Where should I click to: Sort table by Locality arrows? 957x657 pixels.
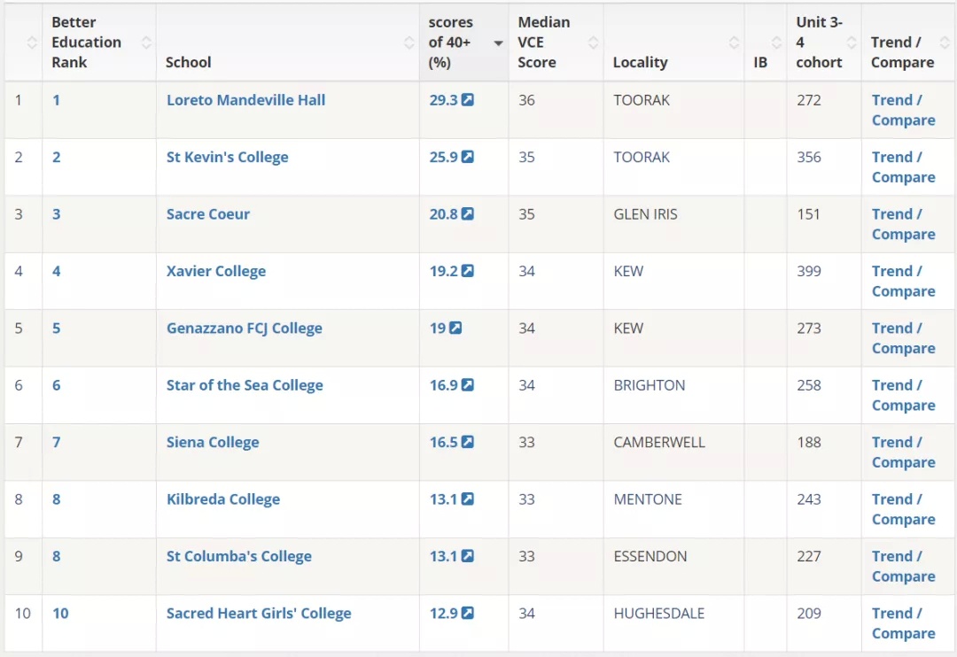[734, 43]
